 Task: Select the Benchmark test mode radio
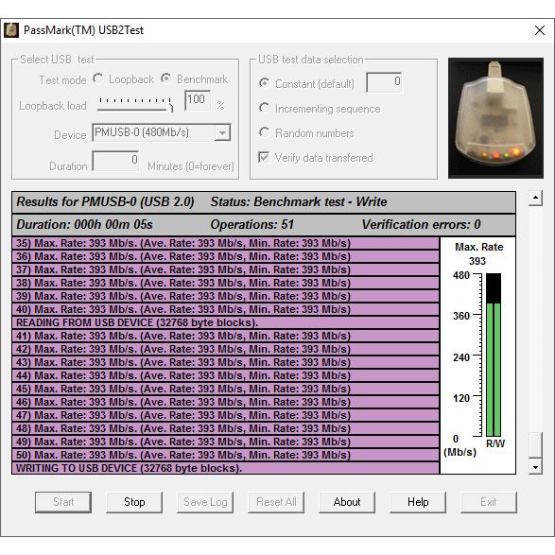pyautogui.click(x=165, y=78)
